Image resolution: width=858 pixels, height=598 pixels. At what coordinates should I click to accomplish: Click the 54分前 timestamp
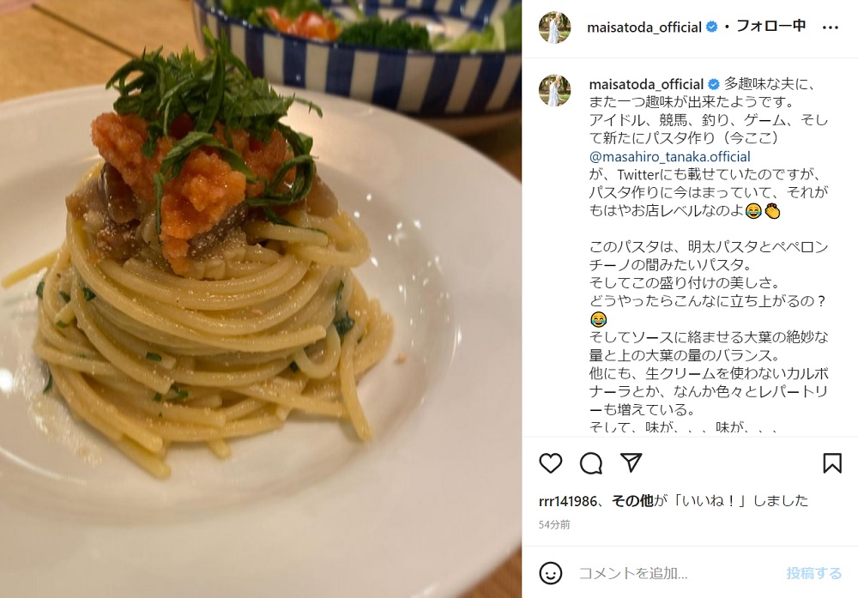[554, 524]
